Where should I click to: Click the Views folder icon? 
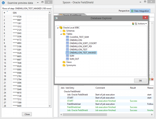(64, 62)
